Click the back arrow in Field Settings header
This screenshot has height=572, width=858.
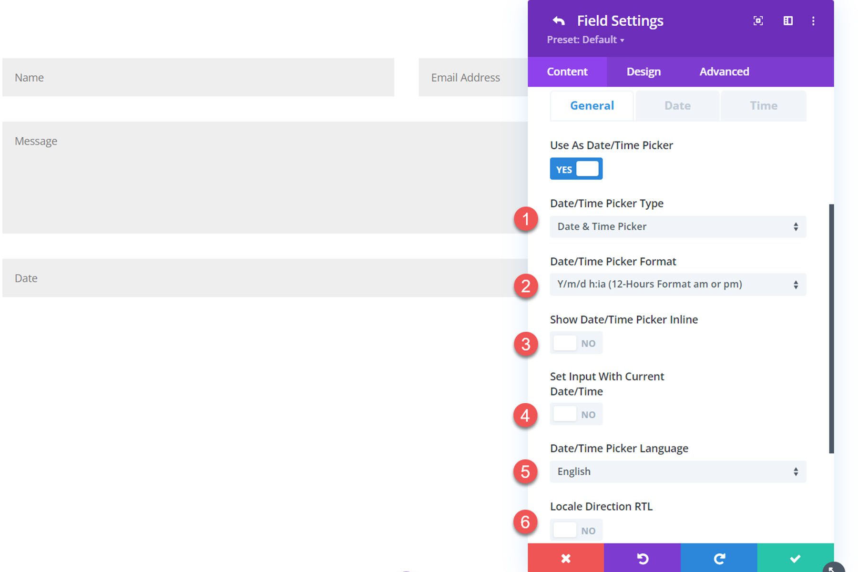point(558,20)
